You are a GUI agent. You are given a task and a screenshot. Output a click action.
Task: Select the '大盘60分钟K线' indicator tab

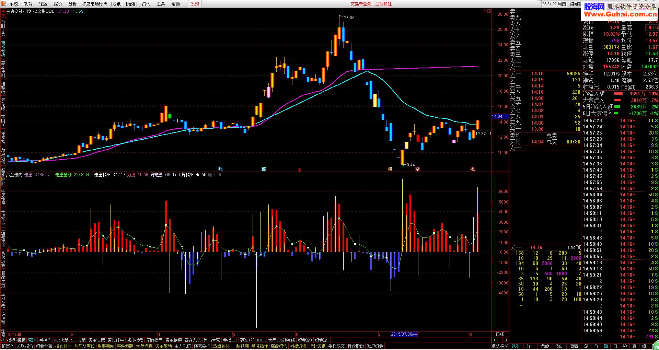click(x=282, y=340)
